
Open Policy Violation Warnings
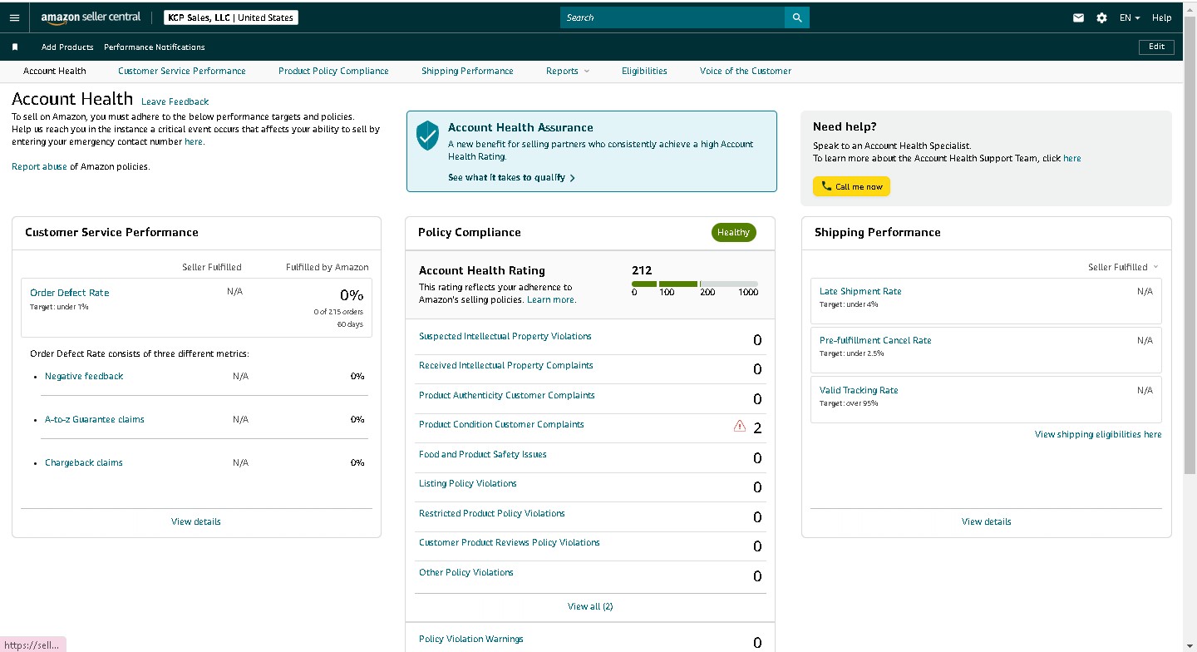[x=471, y=640]
